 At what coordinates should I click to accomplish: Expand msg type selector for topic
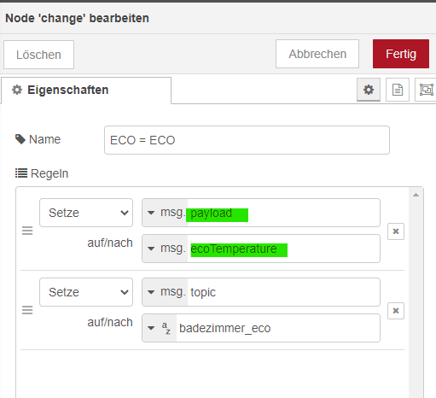pyautogui.click(x=165, y=292)
